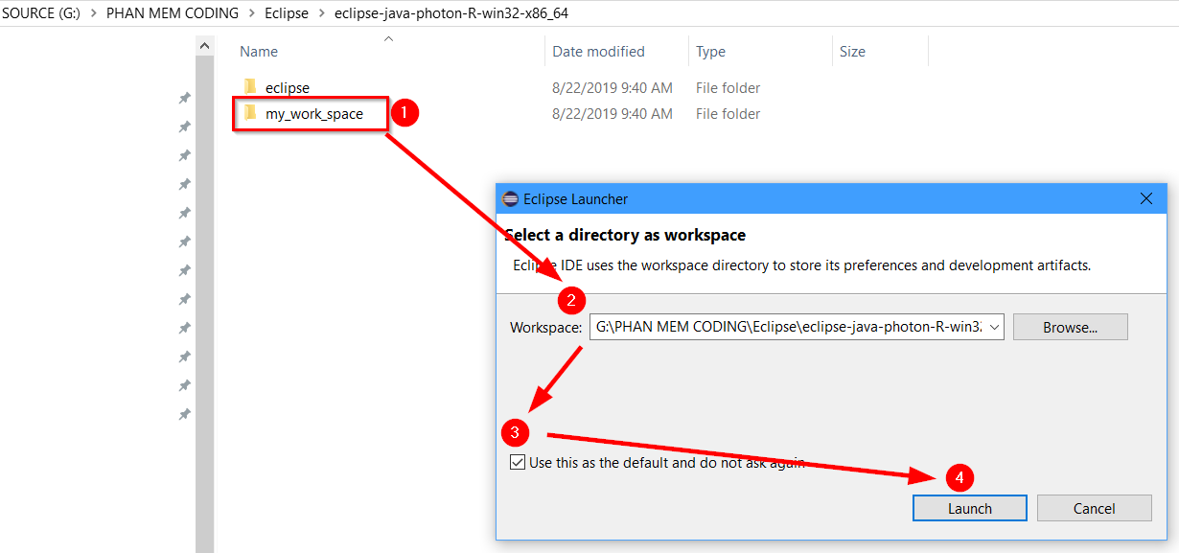This screenshot has height=553, width=1179.
Task: Select the 'eclipse' file name text
Action: pyautogui.click(x=288, y=88)
